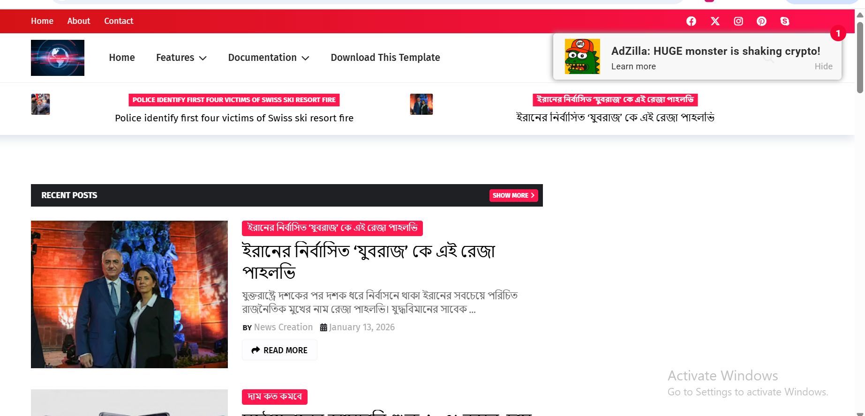This screenshot has height=416, width=865.
Task: Open the Facebook social icon
Action: coord(691,21)
